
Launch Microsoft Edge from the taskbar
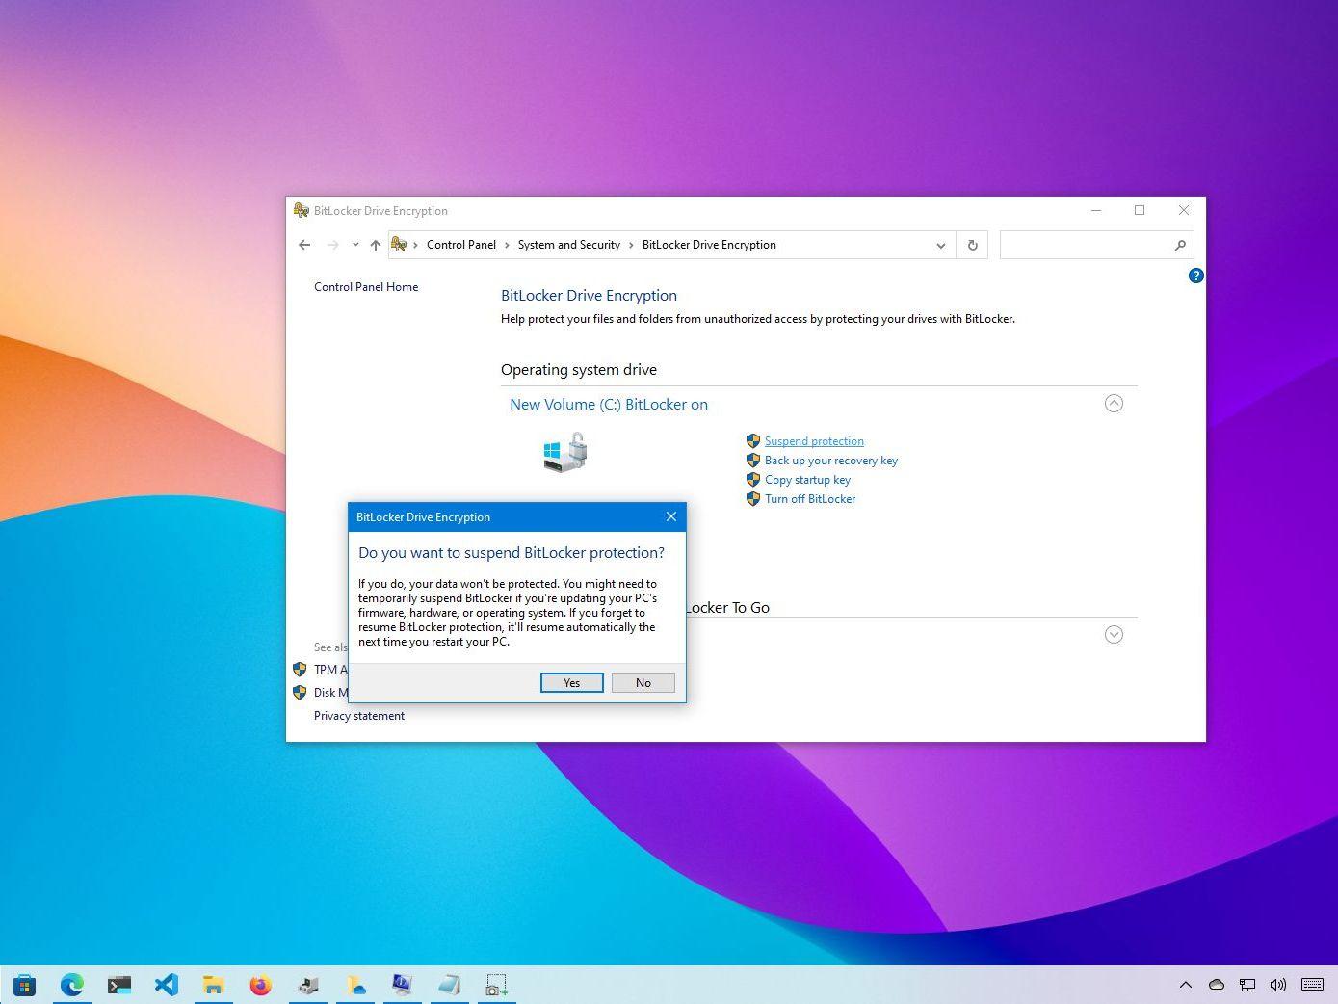point(72,985)
